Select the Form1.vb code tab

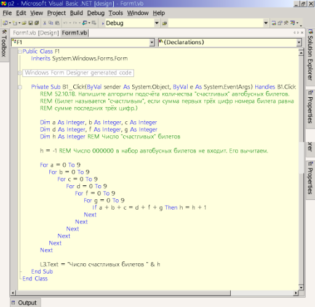[74, 33]
